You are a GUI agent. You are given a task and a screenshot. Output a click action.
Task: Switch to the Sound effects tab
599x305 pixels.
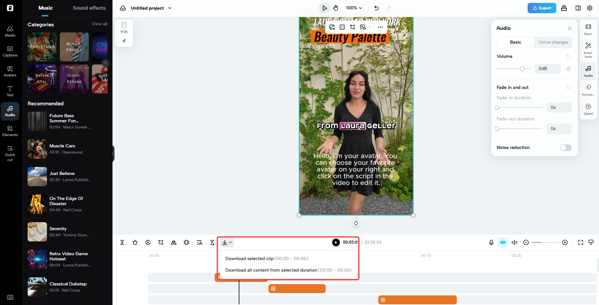tap(89, 8)
